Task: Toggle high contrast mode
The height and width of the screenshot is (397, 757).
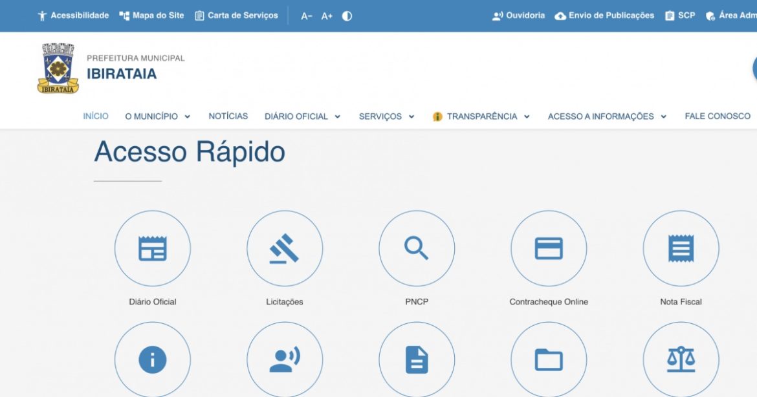Action: [x=347, y=16]
